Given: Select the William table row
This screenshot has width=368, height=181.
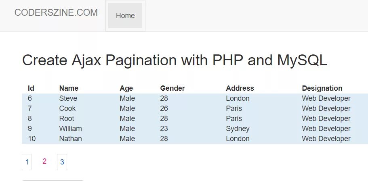Looking at the screenshot, I should (x=195, y=129).
